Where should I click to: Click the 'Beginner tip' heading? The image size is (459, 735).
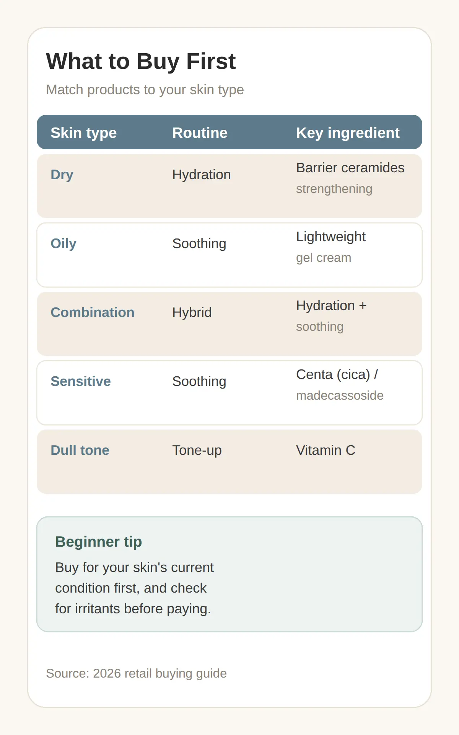99,542
